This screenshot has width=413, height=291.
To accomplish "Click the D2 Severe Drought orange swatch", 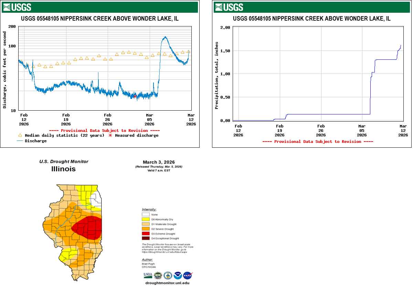I will [146, 229].
